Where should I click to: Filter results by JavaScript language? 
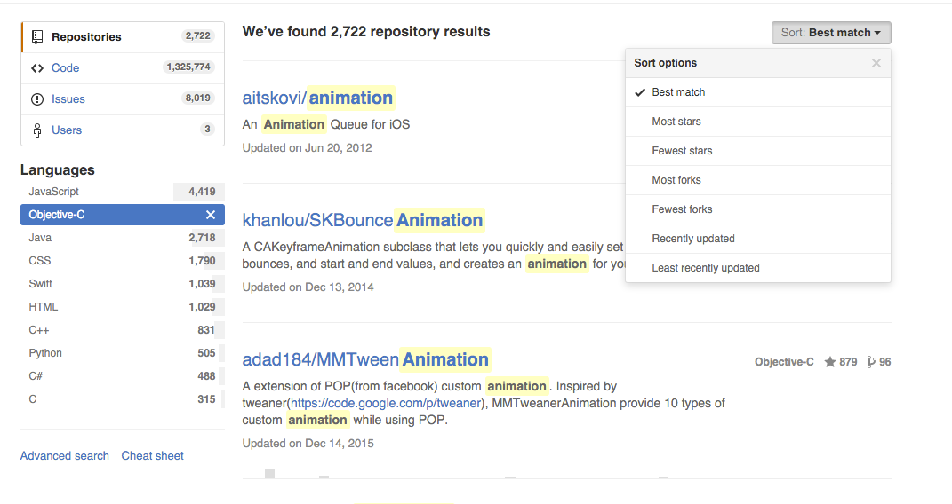pos(54,192)
